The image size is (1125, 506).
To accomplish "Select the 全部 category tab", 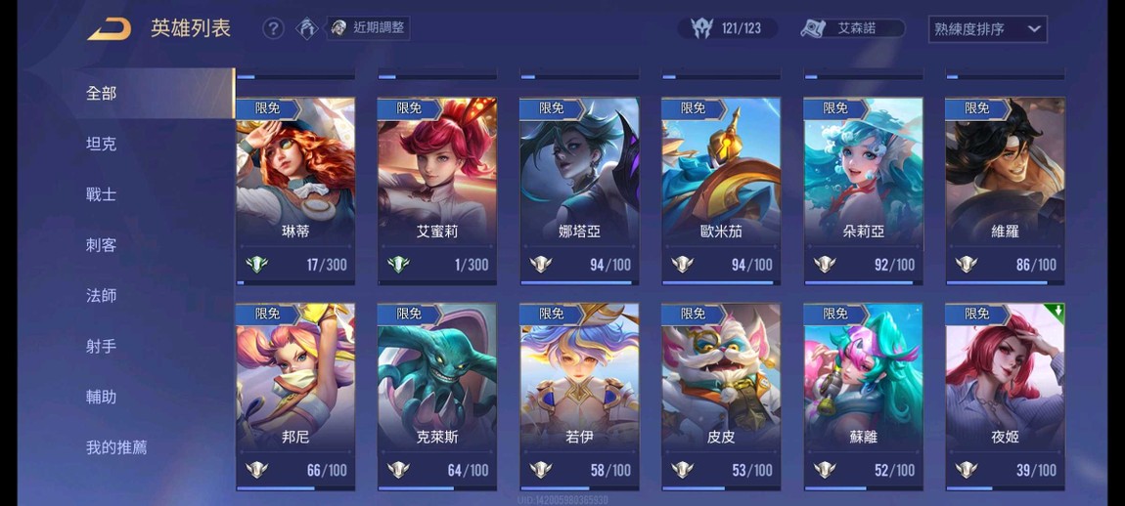I will (x=101, y=93).
